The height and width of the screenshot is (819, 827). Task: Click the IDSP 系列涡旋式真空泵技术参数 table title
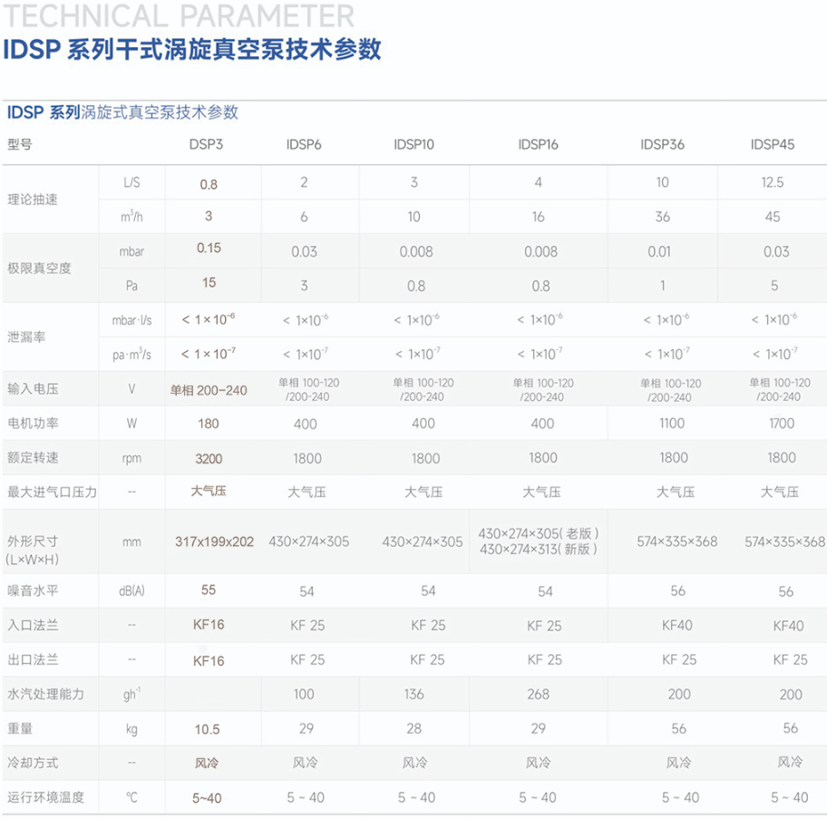(122, 112)
